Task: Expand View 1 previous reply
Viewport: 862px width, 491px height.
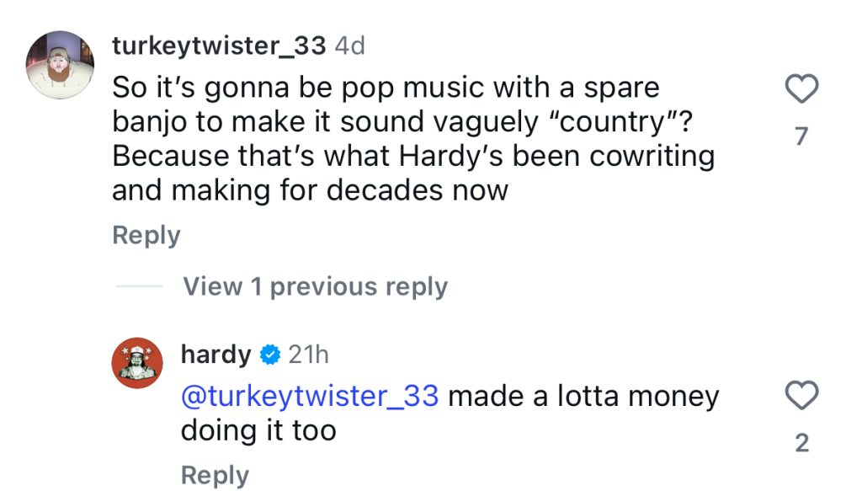Action: tap(315, 287)
